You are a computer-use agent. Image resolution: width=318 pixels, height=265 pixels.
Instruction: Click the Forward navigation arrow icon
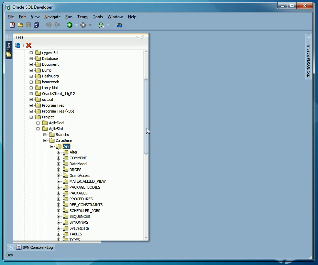83,25
